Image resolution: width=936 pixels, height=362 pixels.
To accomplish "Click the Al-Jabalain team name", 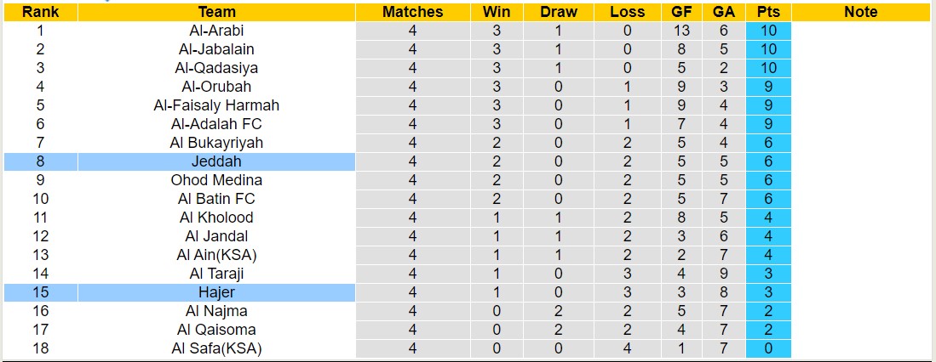I will (x=216, y=49).
